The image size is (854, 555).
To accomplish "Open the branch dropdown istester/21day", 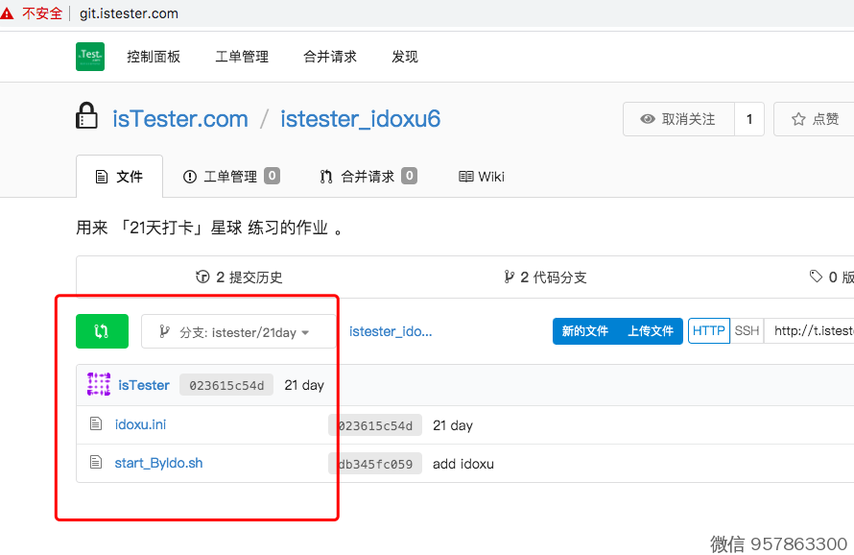I will [238, 332].
